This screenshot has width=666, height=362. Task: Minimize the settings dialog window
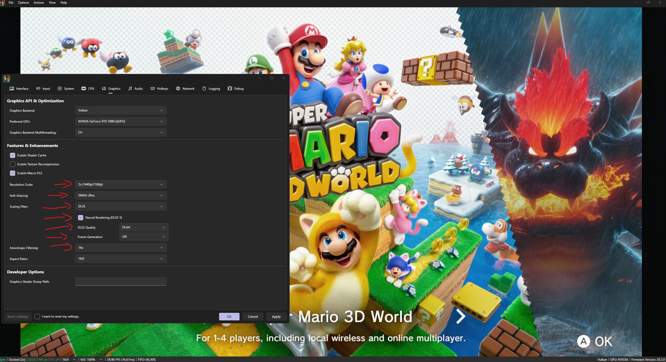[259, 78]
